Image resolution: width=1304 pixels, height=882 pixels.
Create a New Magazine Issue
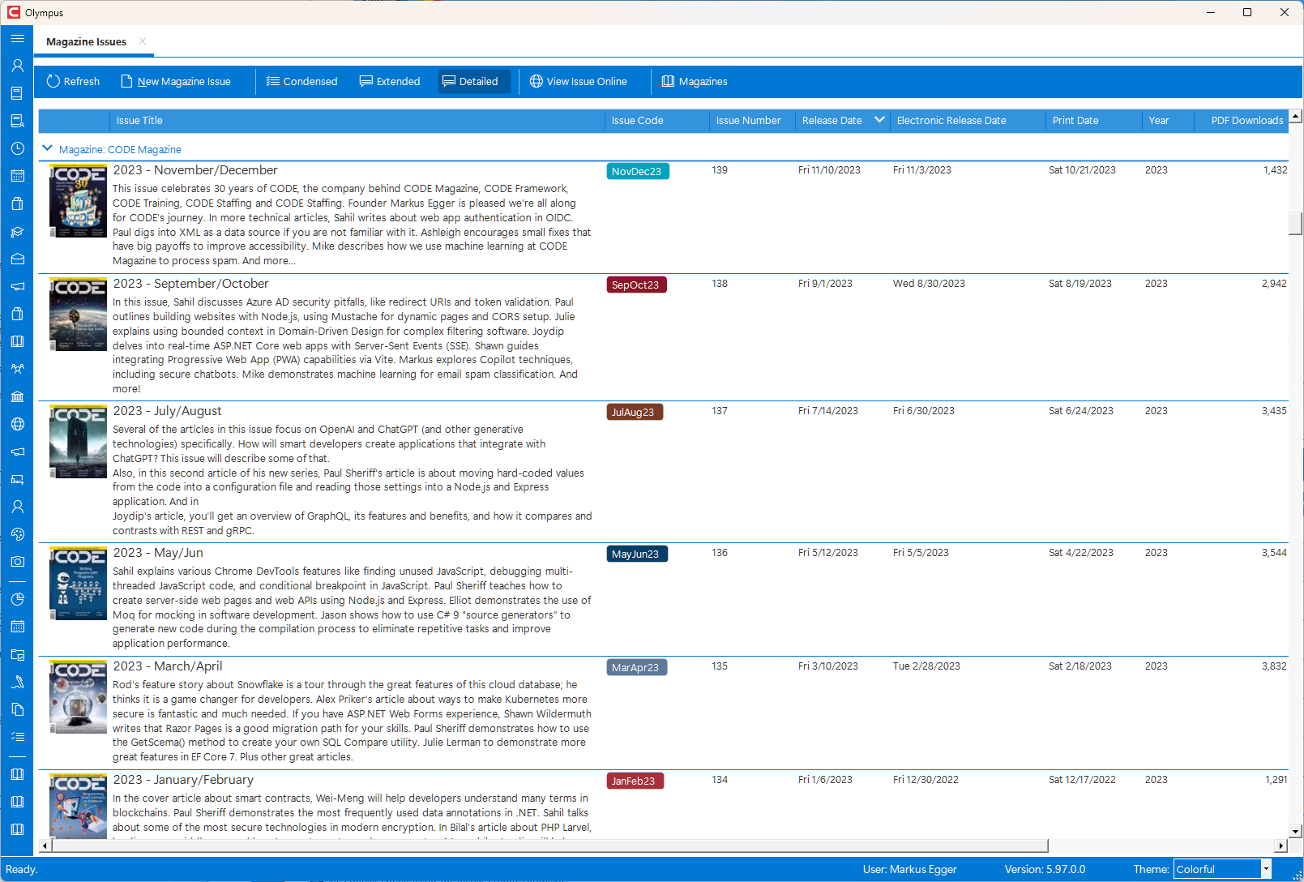(x=176, y=81)
